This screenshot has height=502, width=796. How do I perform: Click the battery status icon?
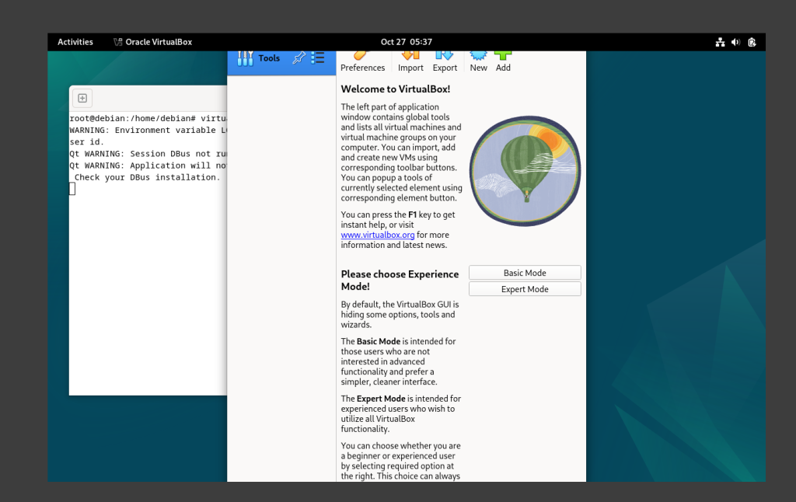pos(752,42)
